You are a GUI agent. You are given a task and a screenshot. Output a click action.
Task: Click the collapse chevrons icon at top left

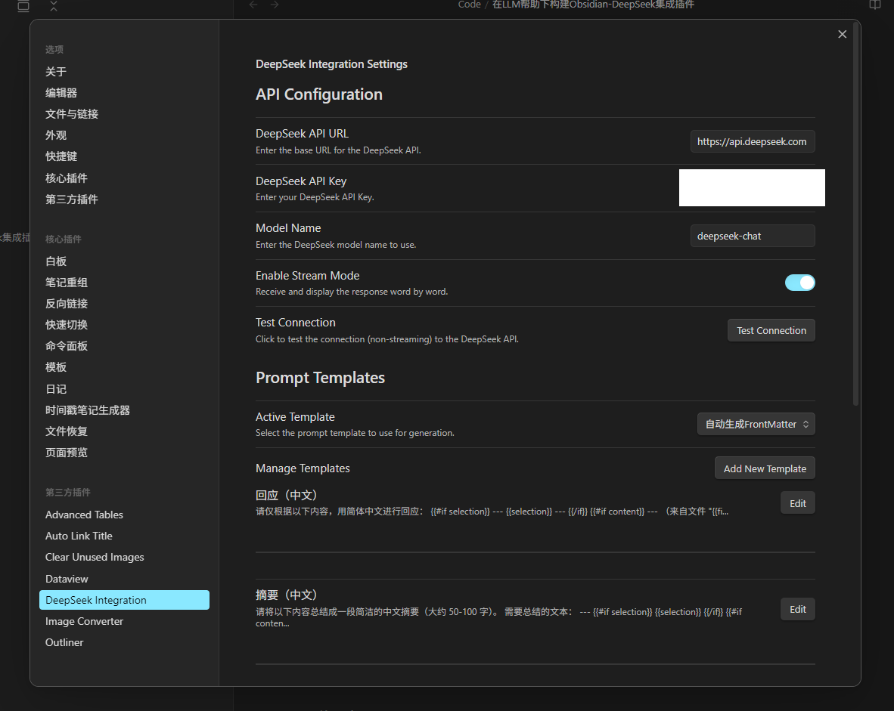(53, 6)
